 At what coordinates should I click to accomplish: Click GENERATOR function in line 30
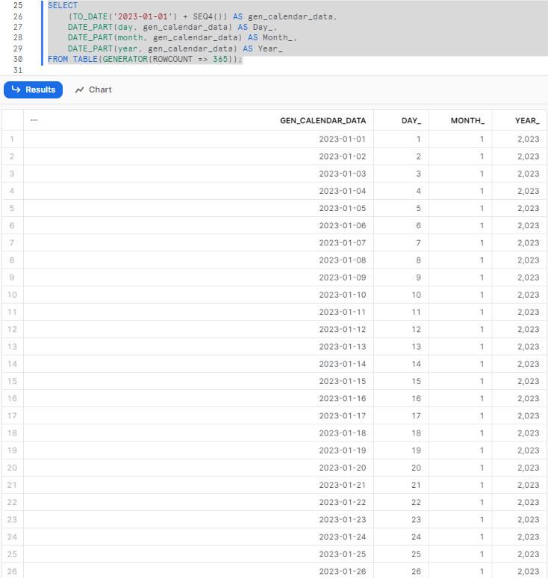coord(125,59)
